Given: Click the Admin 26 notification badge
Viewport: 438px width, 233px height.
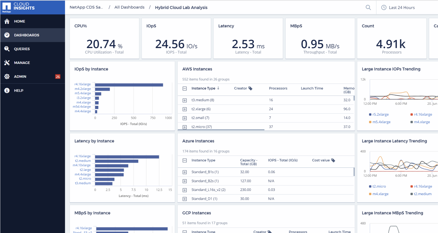Looking at the screenshot, I should tap(58, 77).
